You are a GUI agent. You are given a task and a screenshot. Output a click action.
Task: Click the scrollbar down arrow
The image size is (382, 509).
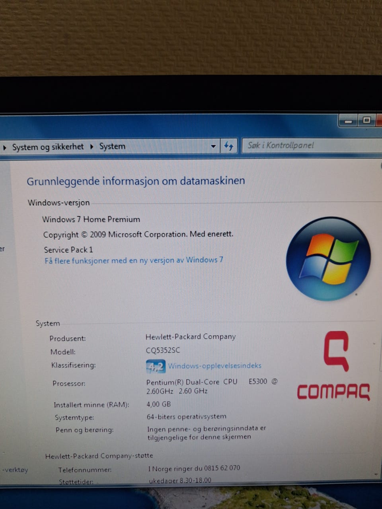click(376, 474)
